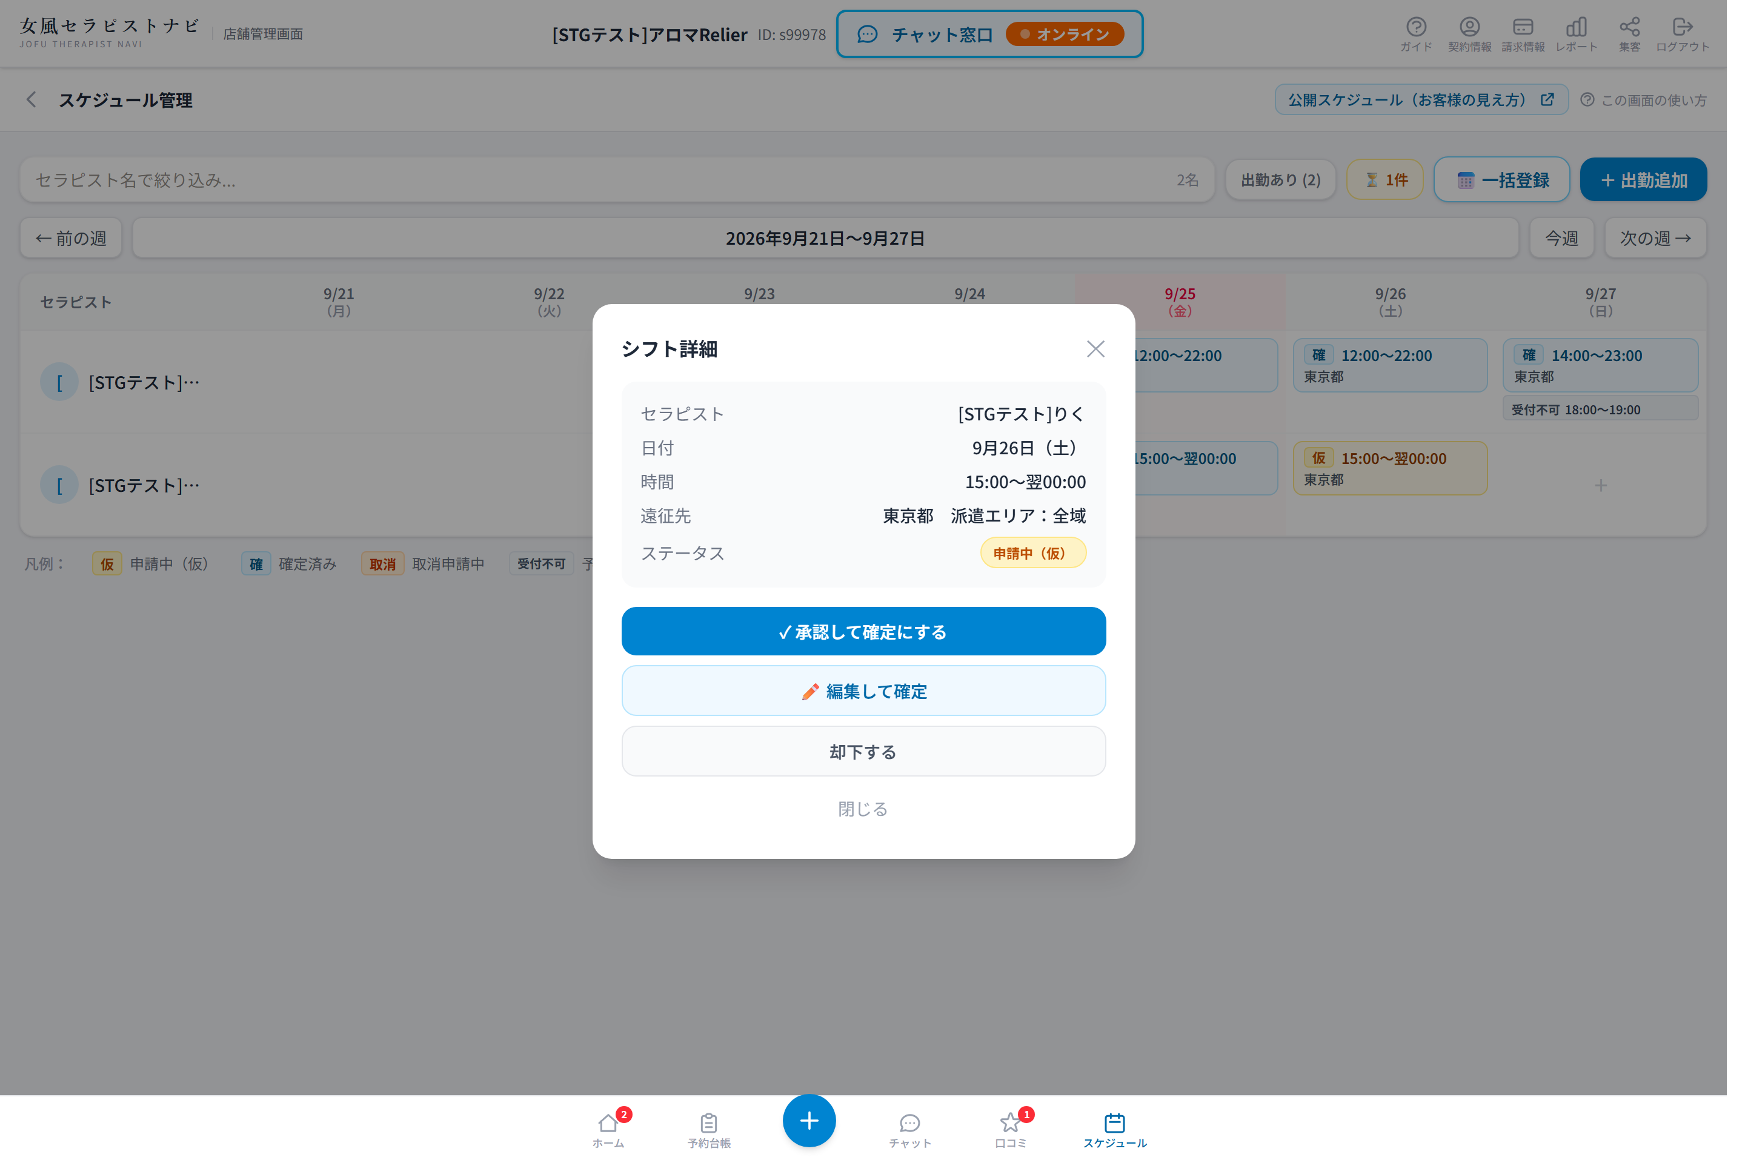The width and height of the screenshot is (1745, 1163).
Task: Click the 編集して確定 button
Action: coord(863,691)
